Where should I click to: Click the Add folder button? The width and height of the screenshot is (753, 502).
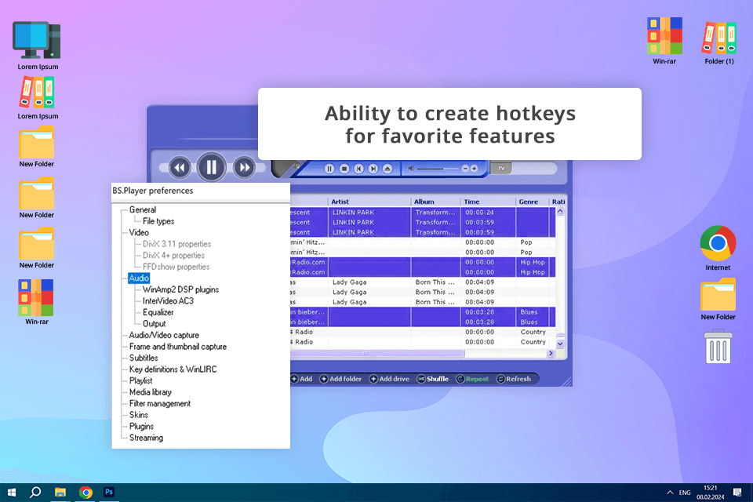click(340, 379)
